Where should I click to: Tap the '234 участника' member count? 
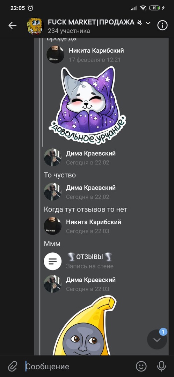69,31
